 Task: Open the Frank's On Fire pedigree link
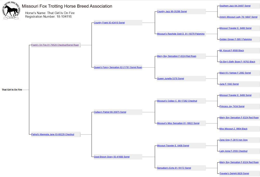pos(55,45)
